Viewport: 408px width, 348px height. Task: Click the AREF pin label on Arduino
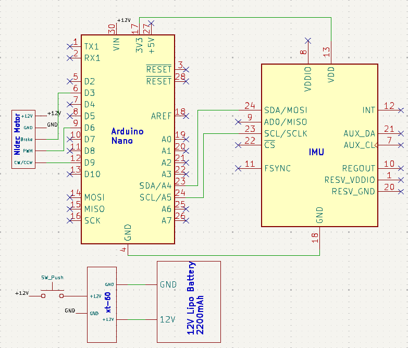point(161,116)
